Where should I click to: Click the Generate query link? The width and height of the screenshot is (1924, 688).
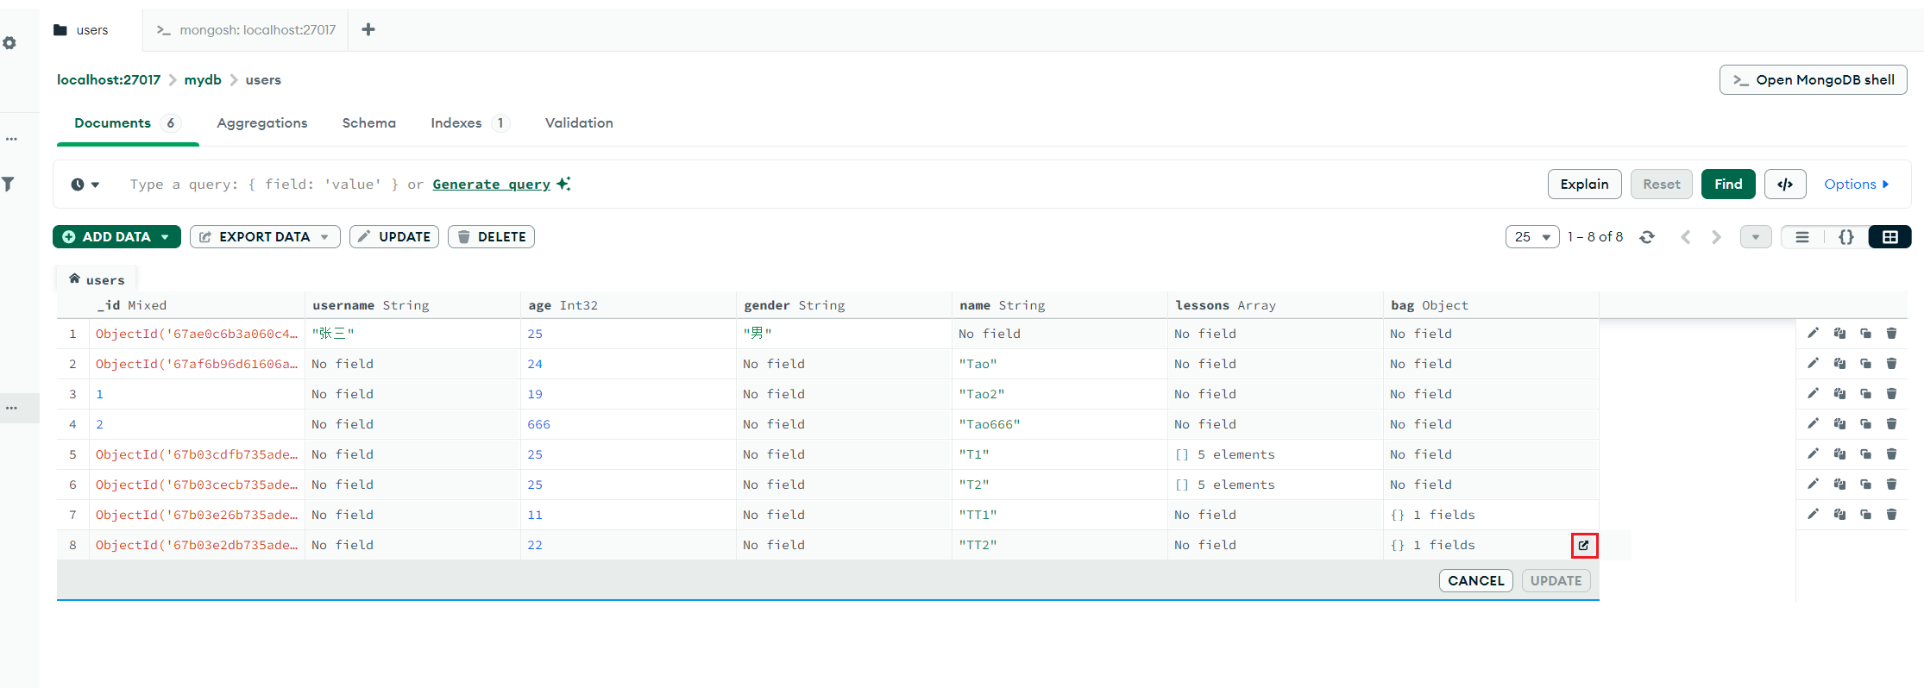coord(491,185)
